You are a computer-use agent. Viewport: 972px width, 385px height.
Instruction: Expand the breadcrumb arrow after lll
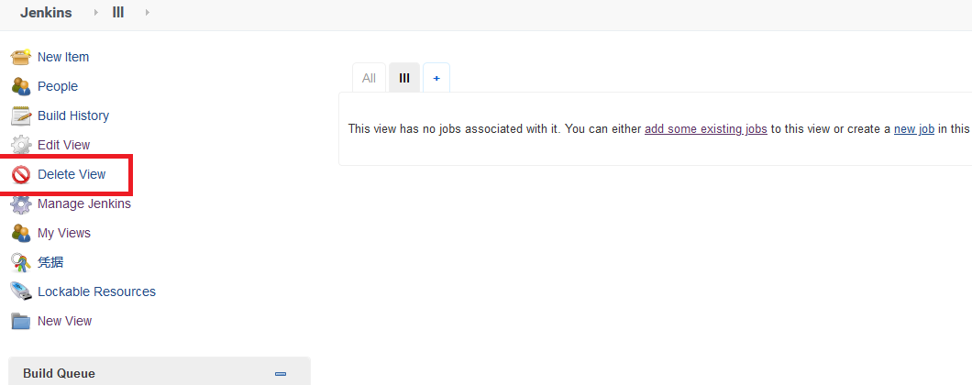click(148, 13)
